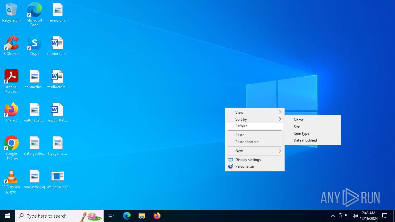395x222 pixels.
Task: Show hidden system tray icons
Action: [333, 216]
